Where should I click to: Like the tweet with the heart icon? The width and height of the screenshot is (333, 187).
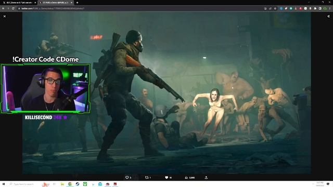click(x=166, y=178)
